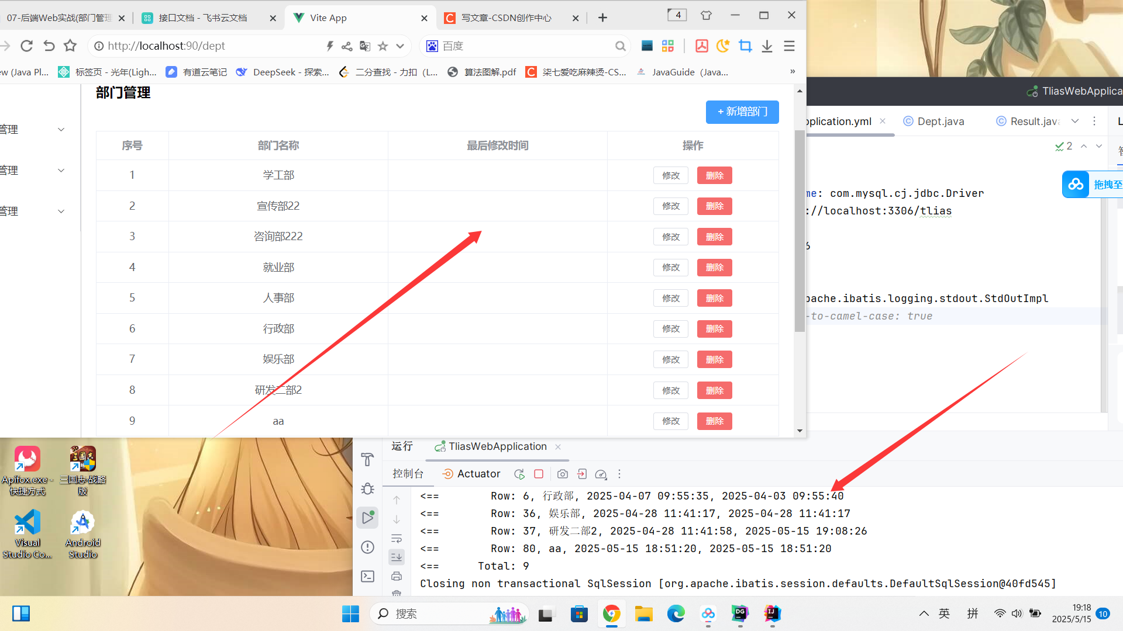The width and height of the screenshot is (1123, 631).
Task: Click the 新增部门 button
Action: tap(742, 112)
